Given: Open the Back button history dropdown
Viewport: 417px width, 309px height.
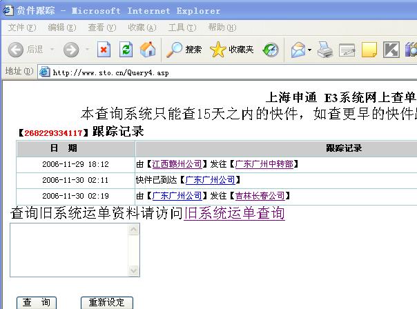Looking at the screenshot, I should pos(52,50).
